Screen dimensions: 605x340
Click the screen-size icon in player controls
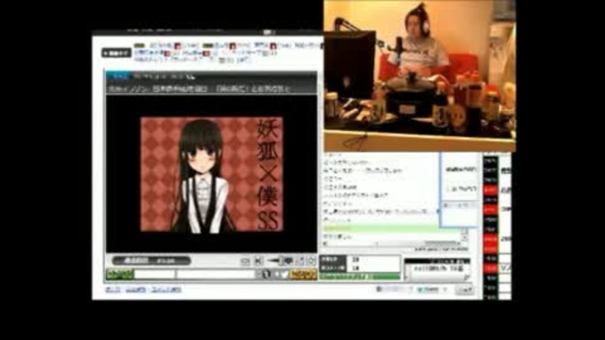(x=245, y=261)
